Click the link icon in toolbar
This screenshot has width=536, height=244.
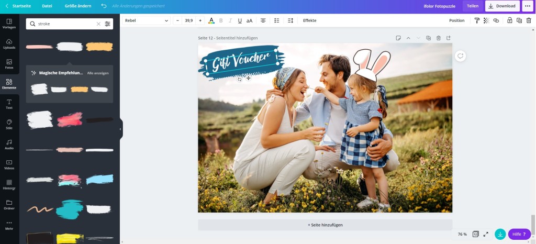pyautogui.click(x=496, y=20)
